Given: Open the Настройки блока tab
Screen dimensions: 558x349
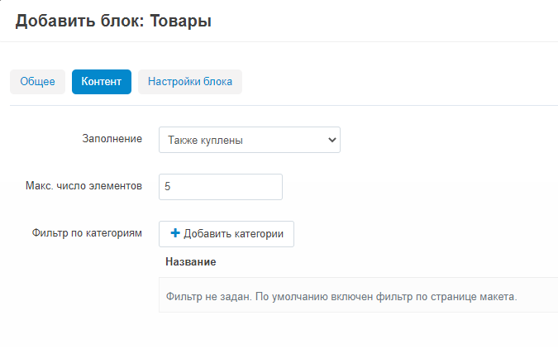Looking at the screenshot, I should coord(189,82).
